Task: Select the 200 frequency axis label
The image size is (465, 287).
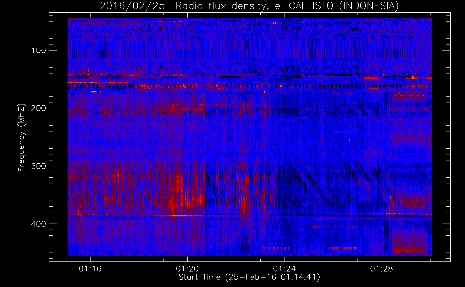Action: point(39,108)
